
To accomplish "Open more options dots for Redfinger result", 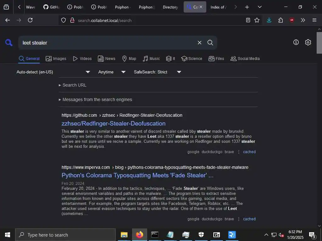I will point(239,152).
